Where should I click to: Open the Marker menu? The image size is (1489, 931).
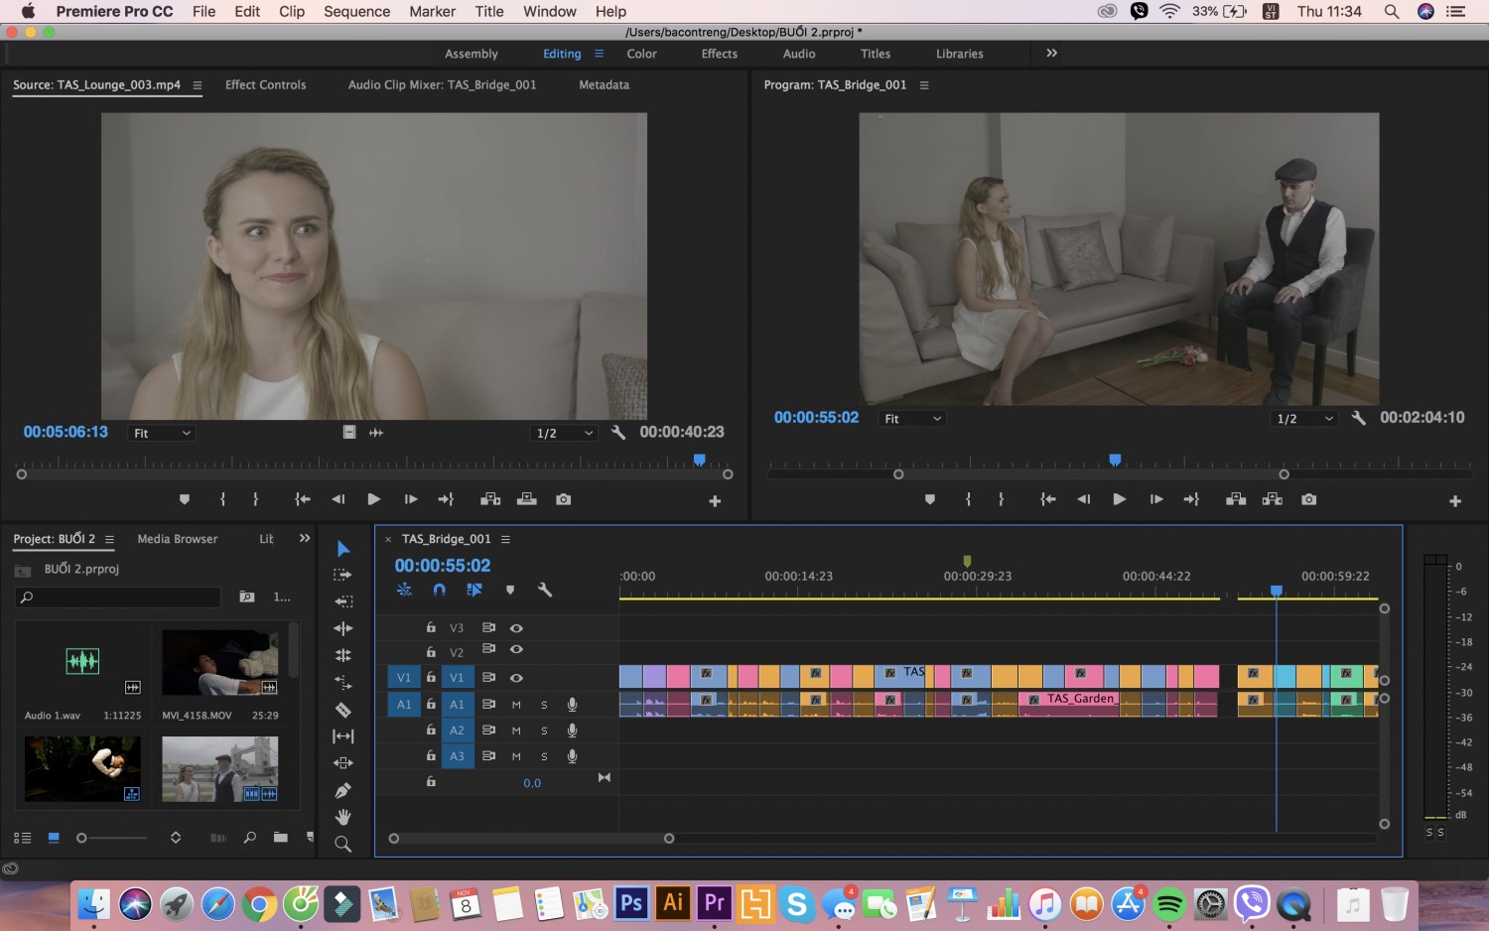[433, 12]
